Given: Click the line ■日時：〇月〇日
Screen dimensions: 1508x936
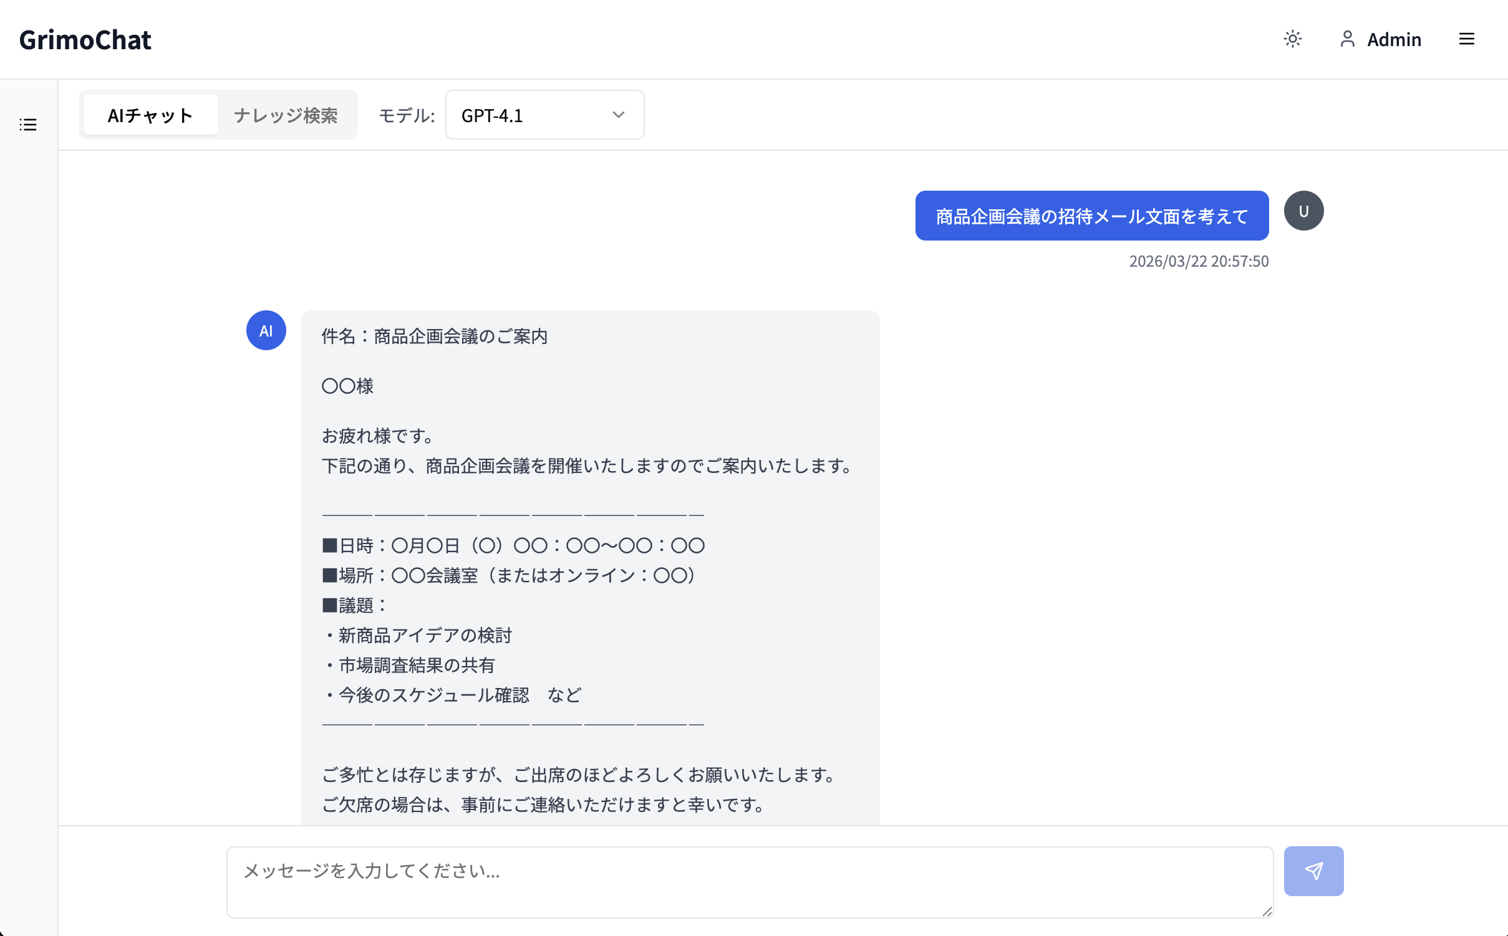Looking at the screenshot, I should pos(513,545).
